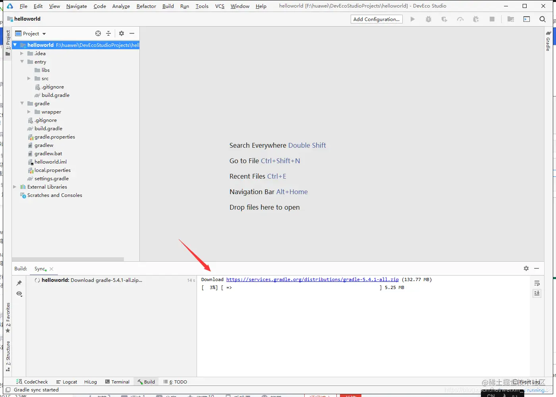Toggle the eye view filter in Build panel
Viewport: 556px width, 397px height.
point(19,294)
